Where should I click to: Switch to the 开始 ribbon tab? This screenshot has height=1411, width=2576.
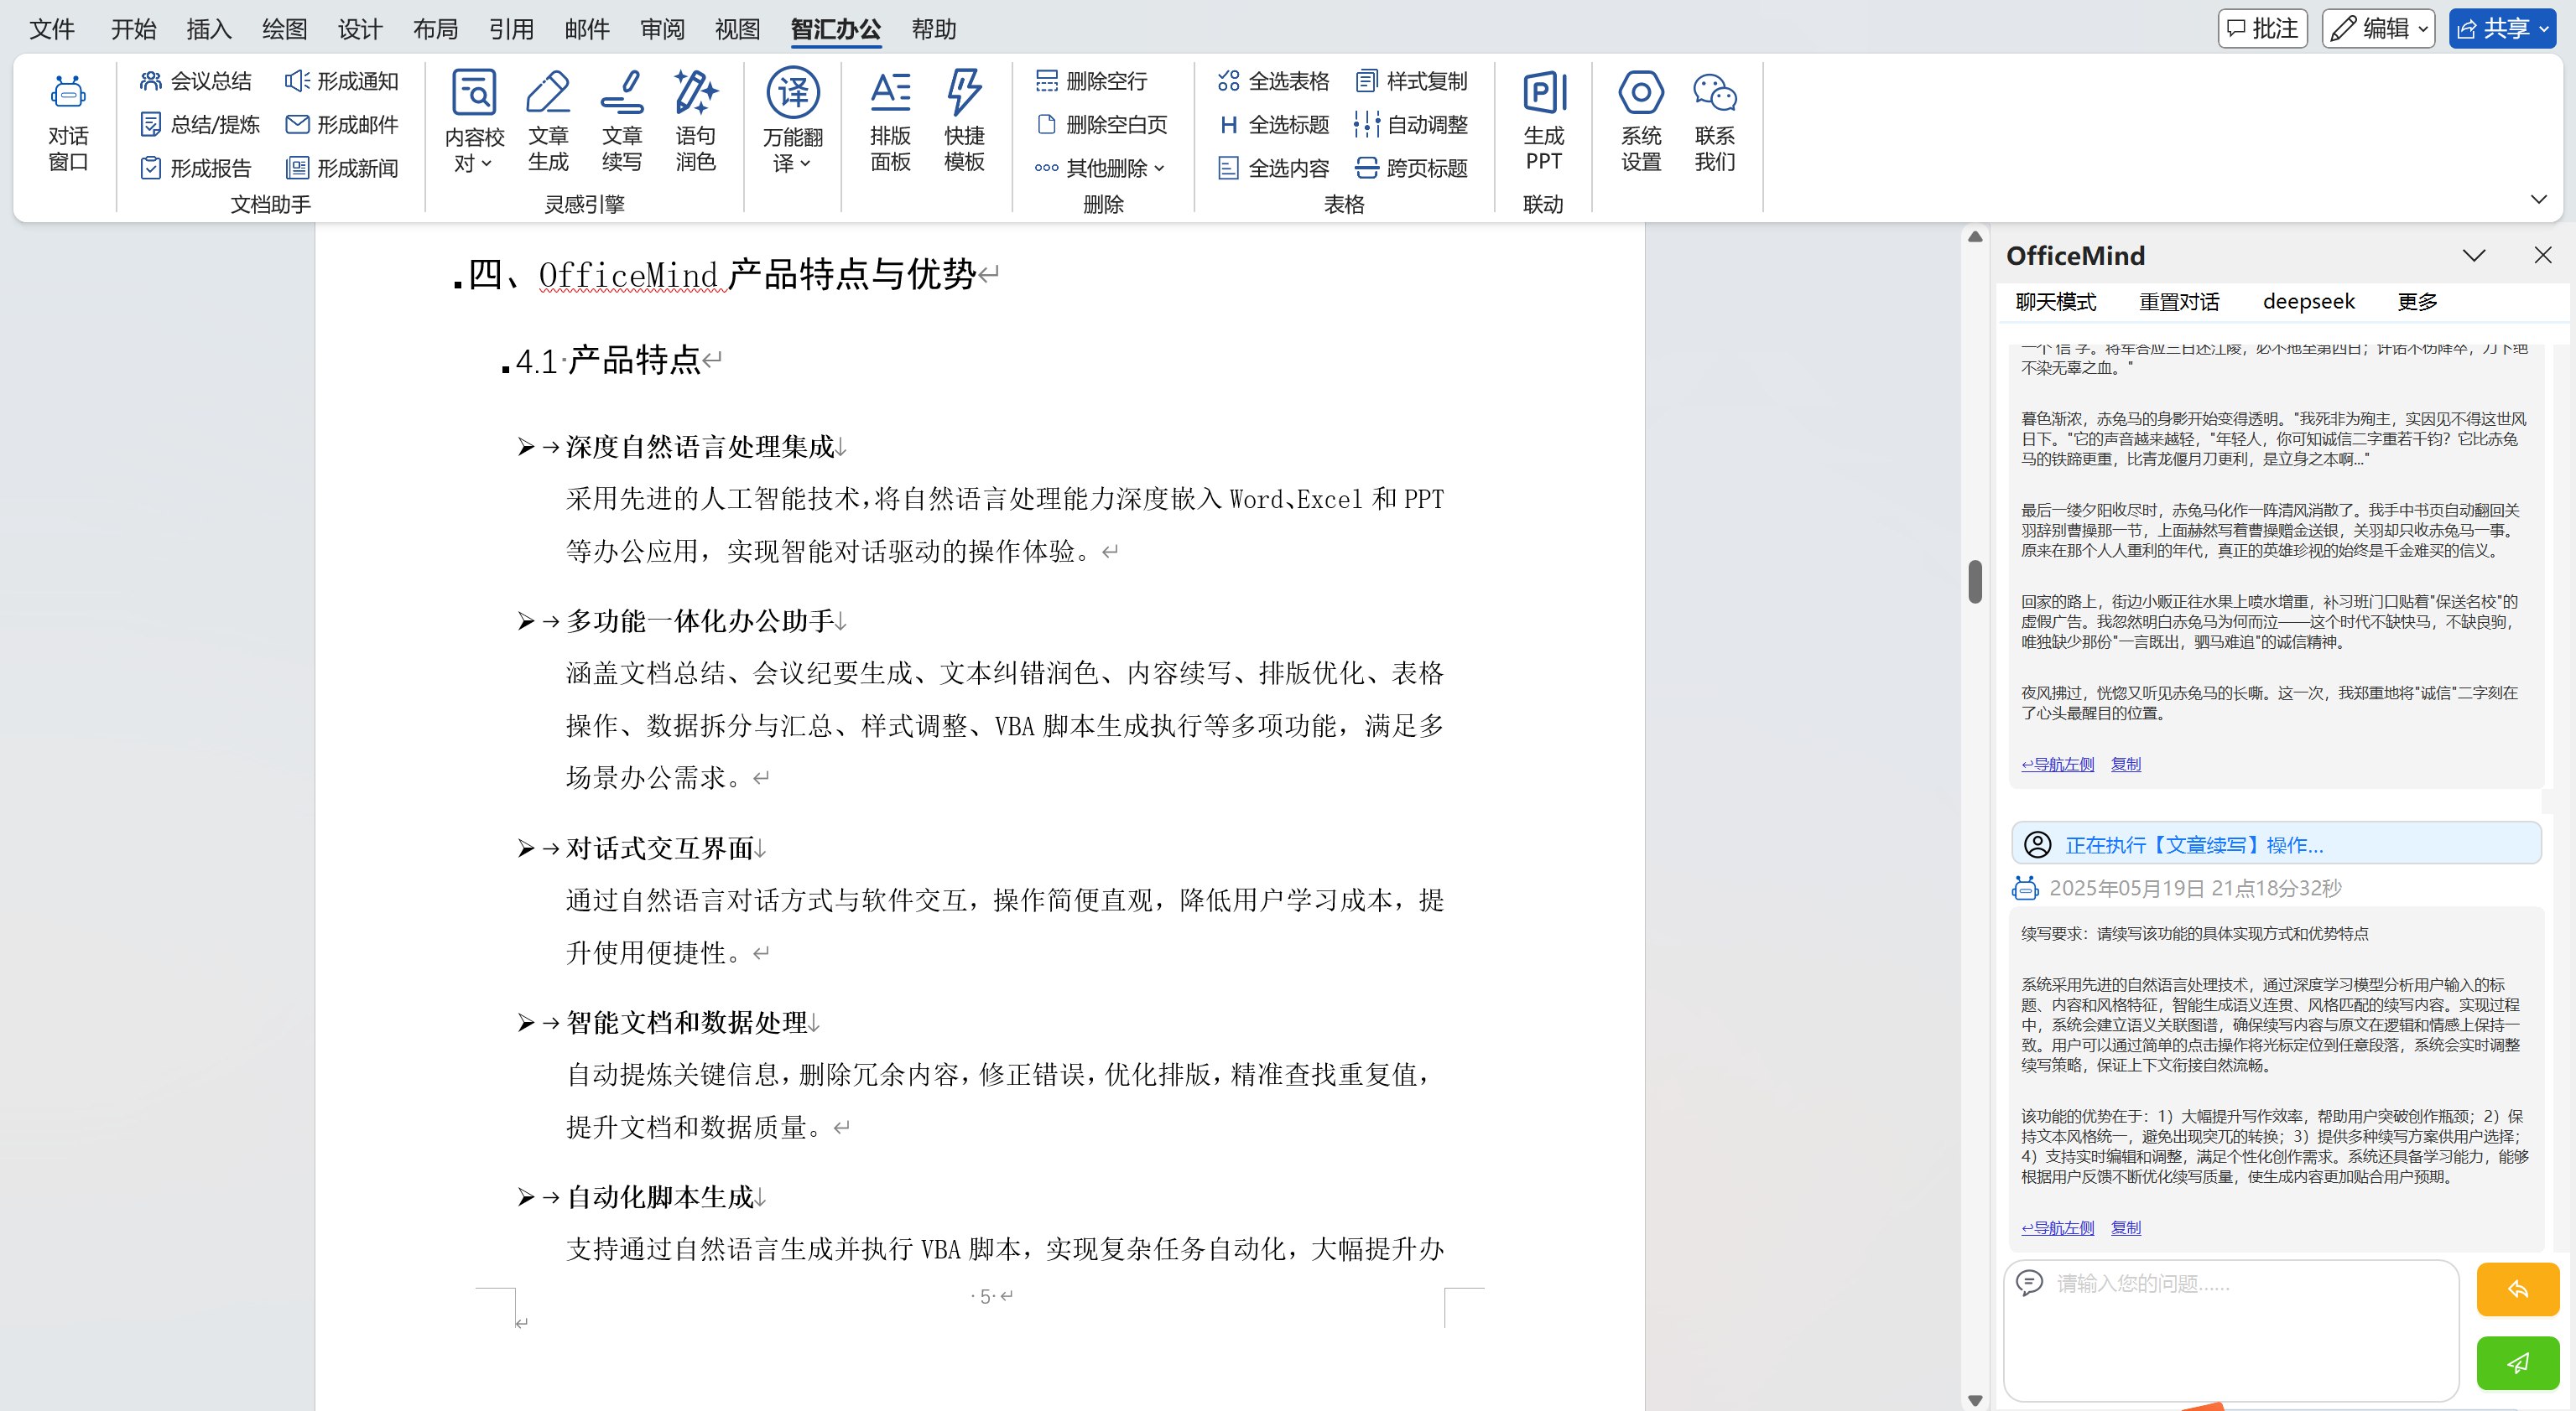(134, 29)
